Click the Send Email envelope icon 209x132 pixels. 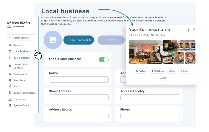tap(10, 80)
